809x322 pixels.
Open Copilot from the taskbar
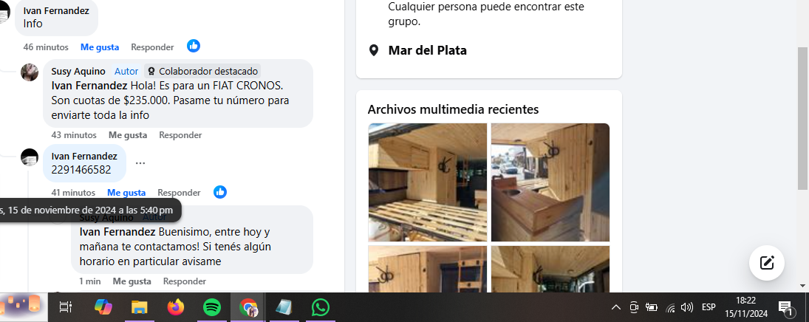103,307
